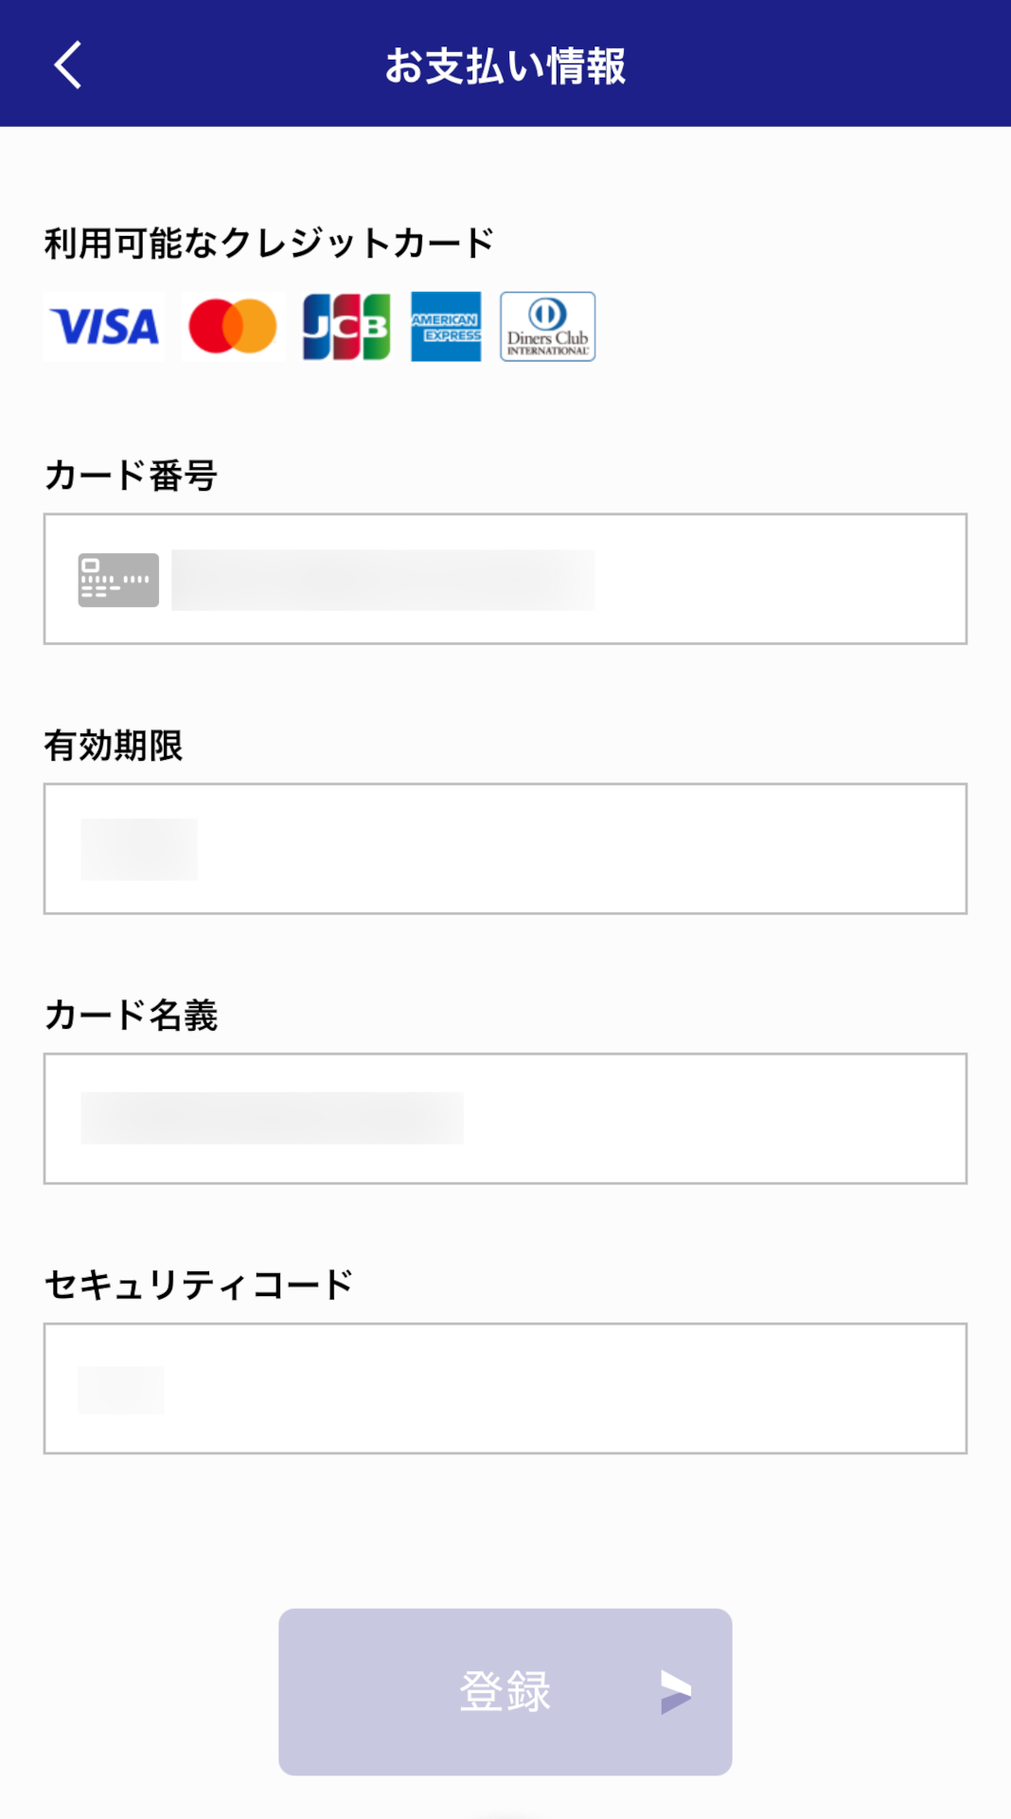Image resolution: width=1011 pixels, height=1819 pixels.
Task: Select the American Express logo
Action: click(x=445, y=327)
